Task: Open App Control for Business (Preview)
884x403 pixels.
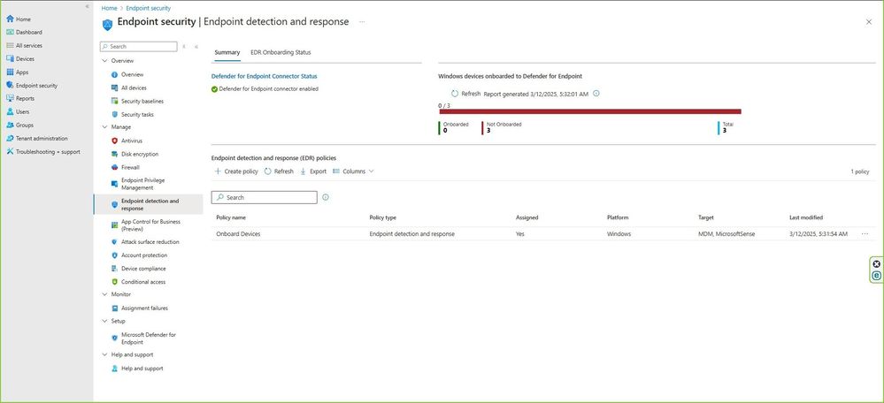Action: 146,225
